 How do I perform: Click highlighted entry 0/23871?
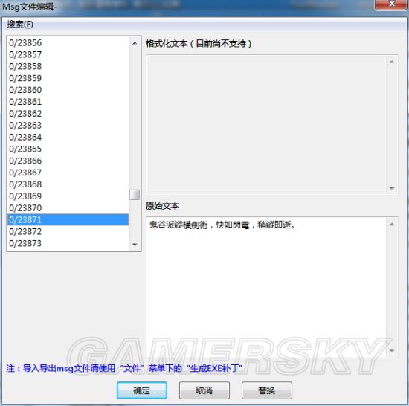(x=68, y=219)
